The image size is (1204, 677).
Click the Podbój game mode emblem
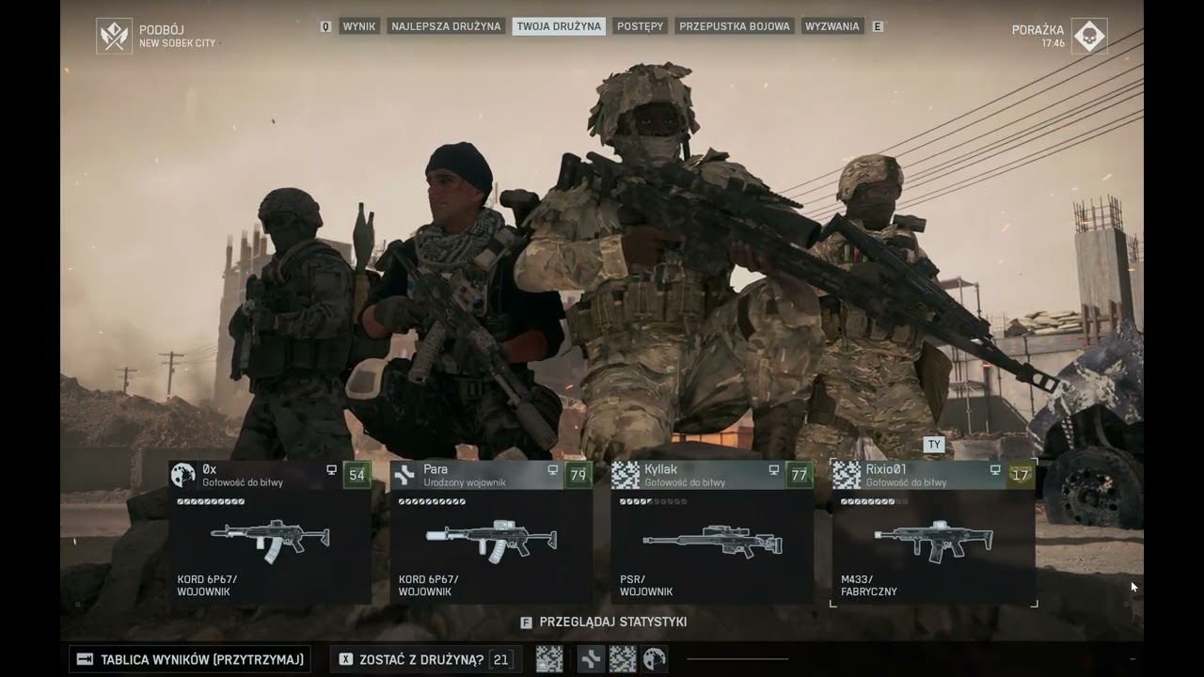114,36
